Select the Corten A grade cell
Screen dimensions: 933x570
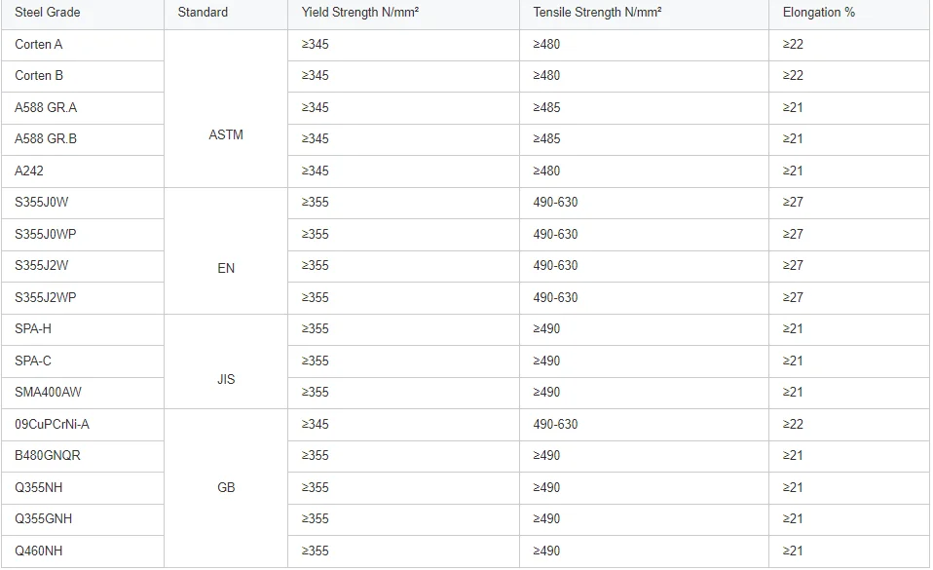[x=39, y=45]
